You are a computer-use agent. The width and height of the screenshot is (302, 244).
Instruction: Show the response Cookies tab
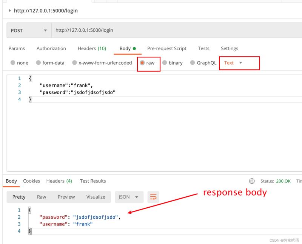pos(31,181)
